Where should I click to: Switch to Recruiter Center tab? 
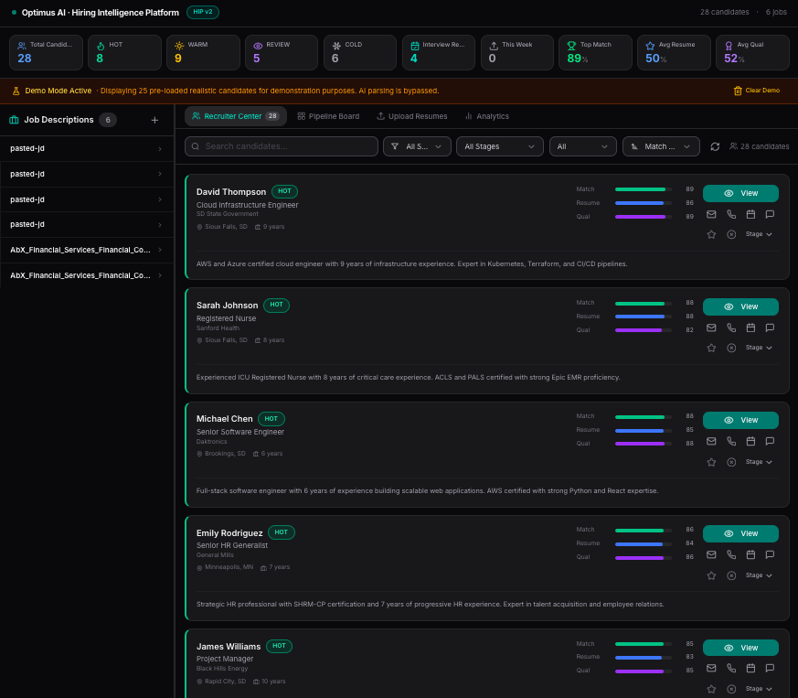click(235, 116)
